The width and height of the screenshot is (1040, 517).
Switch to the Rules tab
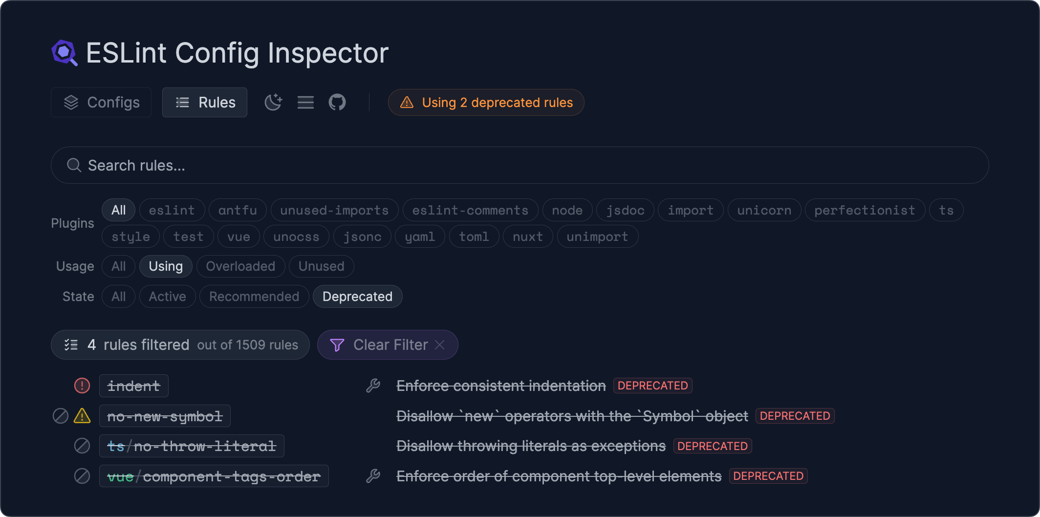(204, 102)
